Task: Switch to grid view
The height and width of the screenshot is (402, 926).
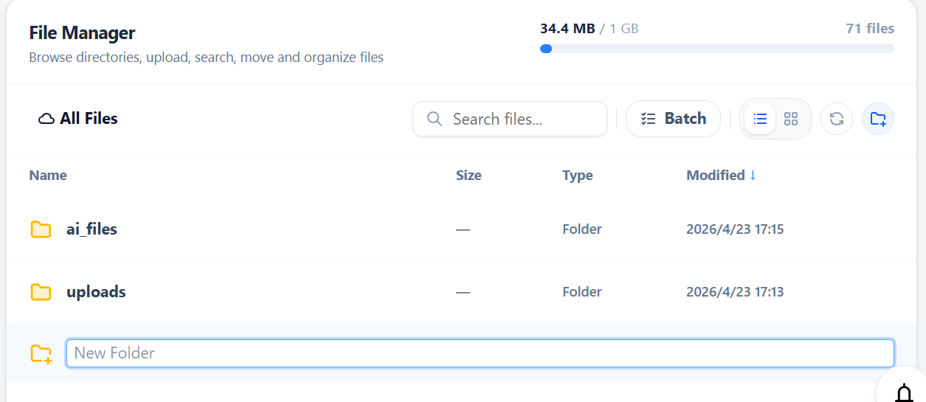Action: click(791, 119)
